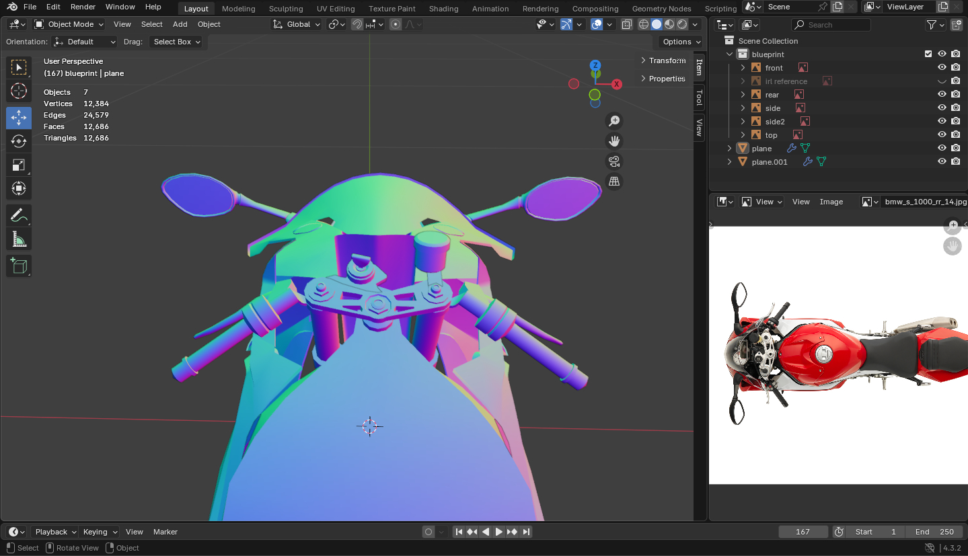Open the Object Mode dropdown

pyautogui.click(x=69, y=24)
